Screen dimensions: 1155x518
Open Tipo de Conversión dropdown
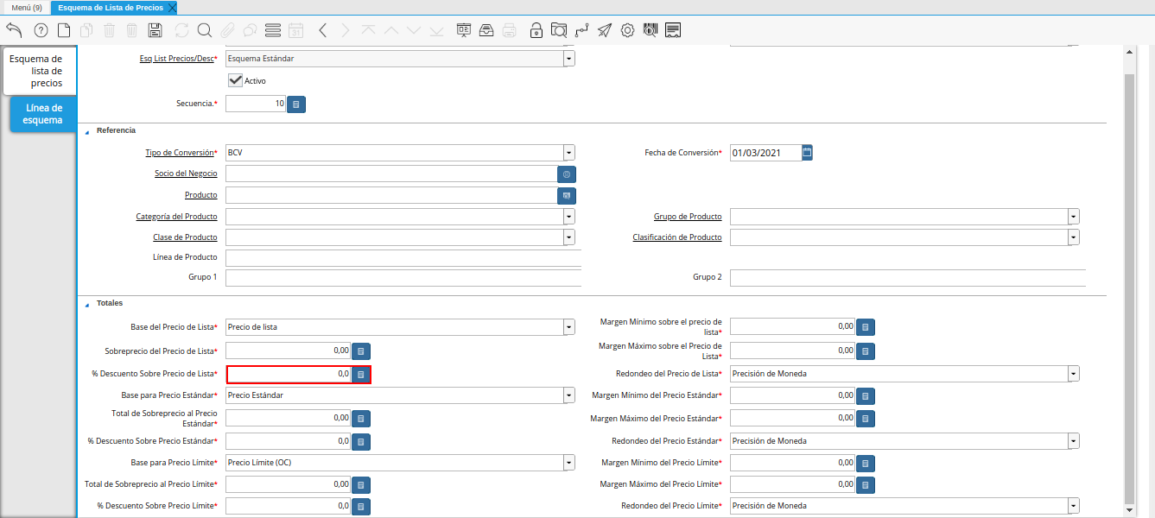568,153
